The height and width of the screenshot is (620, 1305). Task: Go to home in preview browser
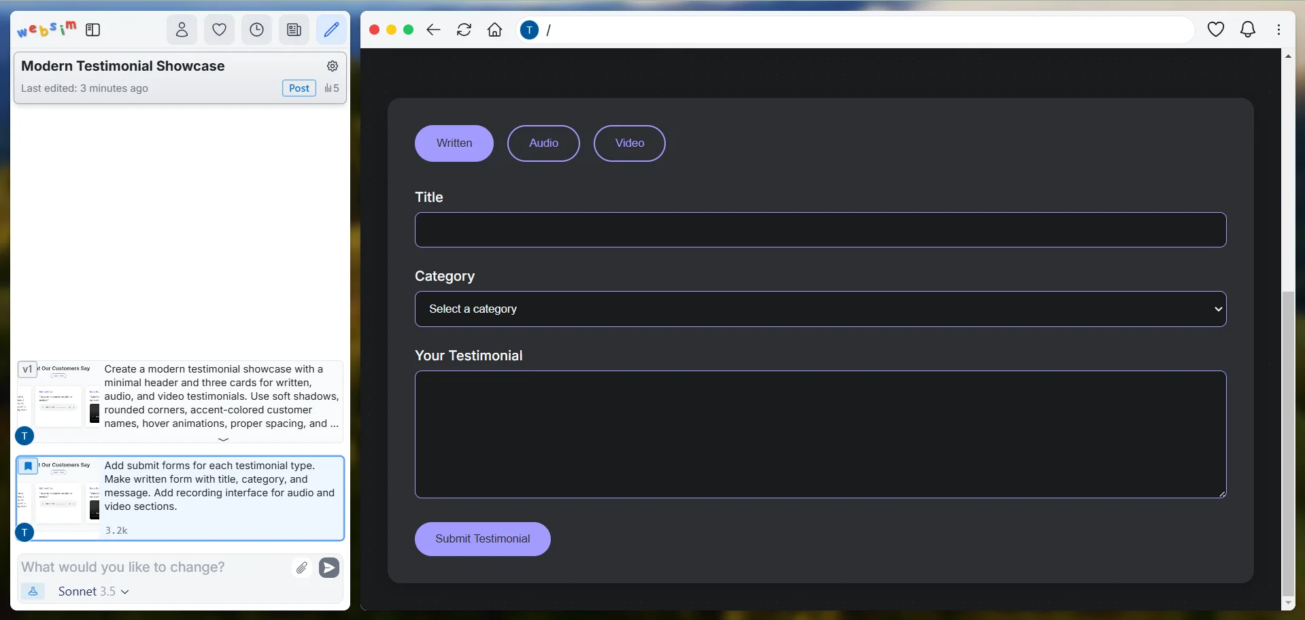495,30
